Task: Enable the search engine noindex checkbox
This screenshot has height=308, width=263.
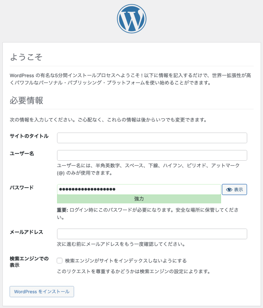Action: click(x=60, y=261)
